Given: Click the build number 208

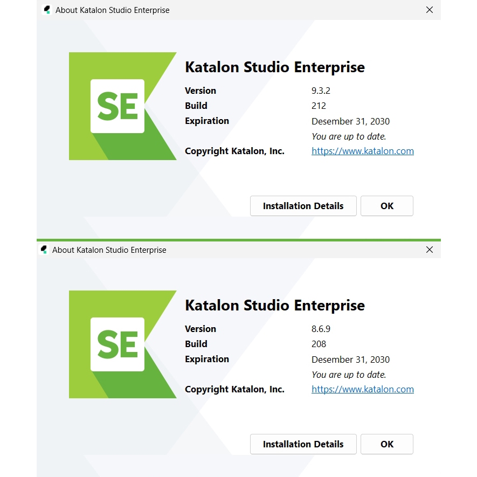Looking at the screenshot, I should click(x=319, y=344).
